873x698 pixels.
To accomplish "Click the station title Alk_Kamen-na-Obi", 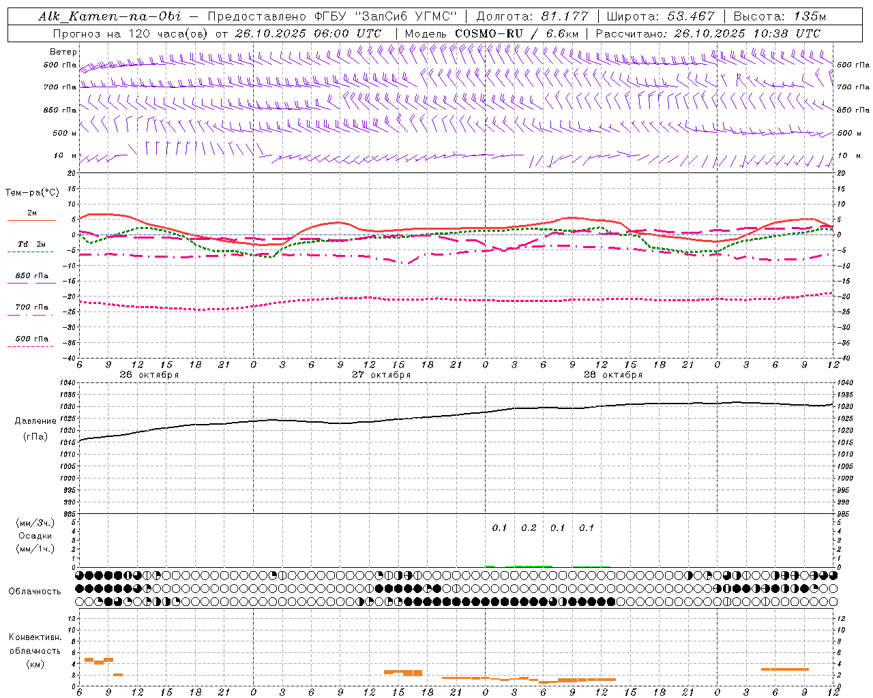I will (110, 16).
